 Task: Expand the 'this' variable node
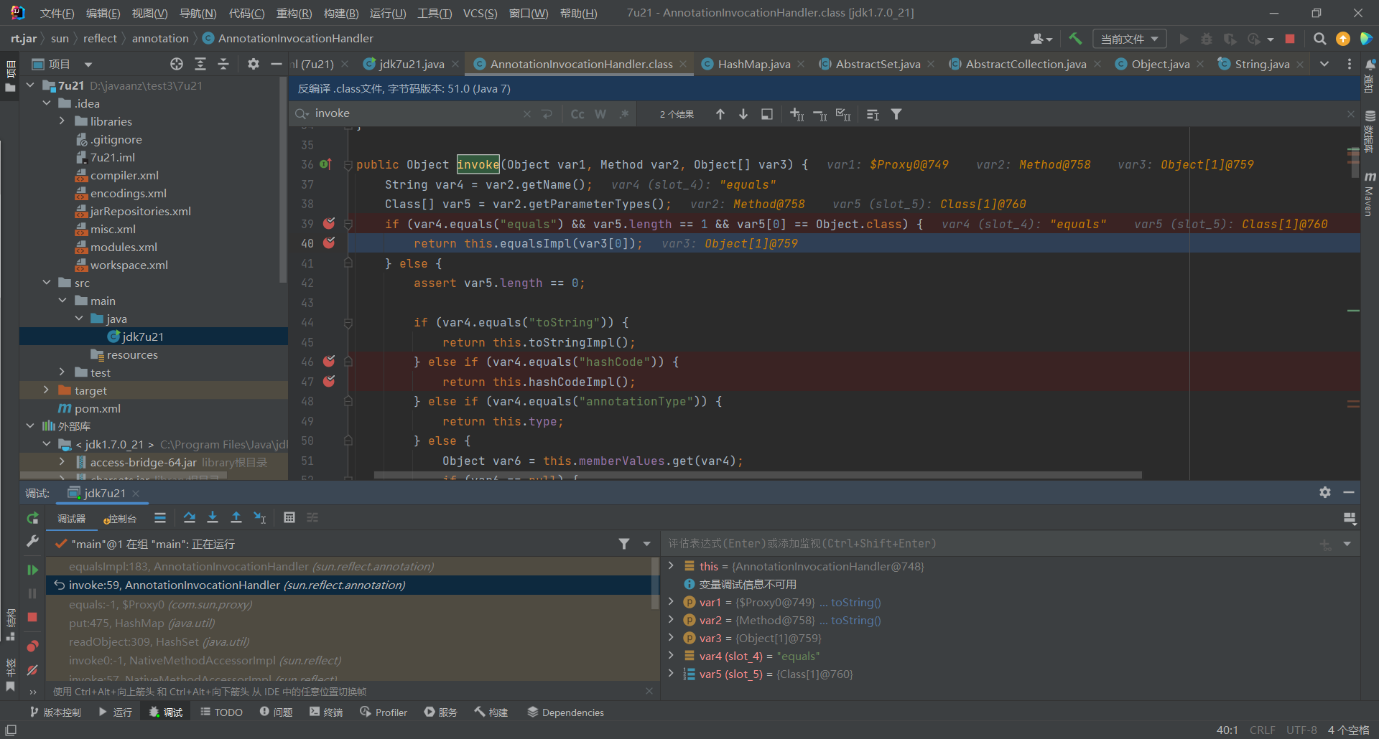click(671, 566)
